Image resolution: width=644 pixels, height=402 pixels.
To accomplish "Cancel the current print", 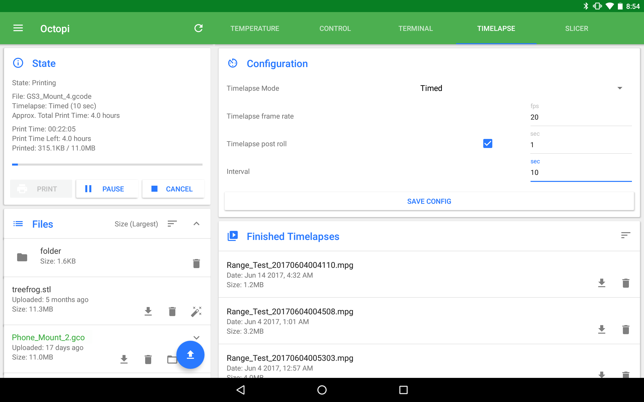I will (x=173, y=189).
